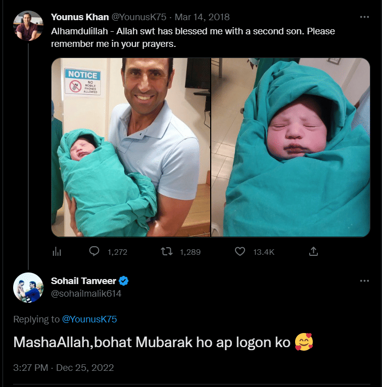The height and width of the screenshot is (387, 382).
Task: Open Younus Khan's profile picture
Action: [x=29, y=25]
